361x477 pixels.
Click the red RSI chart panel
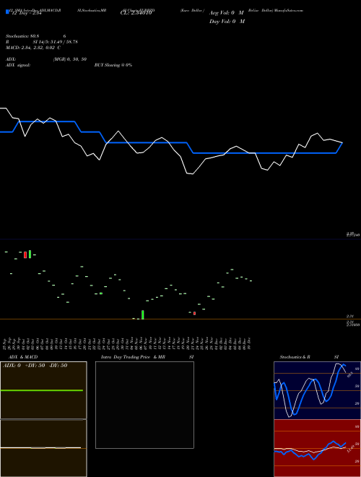pyautogui.click(x=317, y=448)
